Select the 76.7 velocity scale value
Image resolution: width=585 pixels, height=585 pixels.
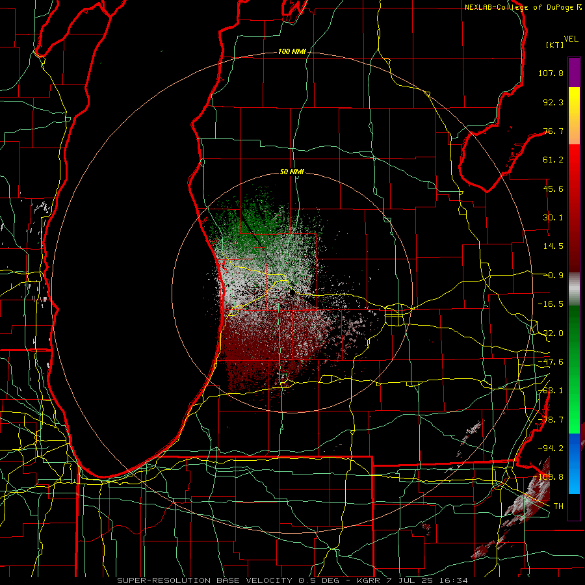click(553, 131)
